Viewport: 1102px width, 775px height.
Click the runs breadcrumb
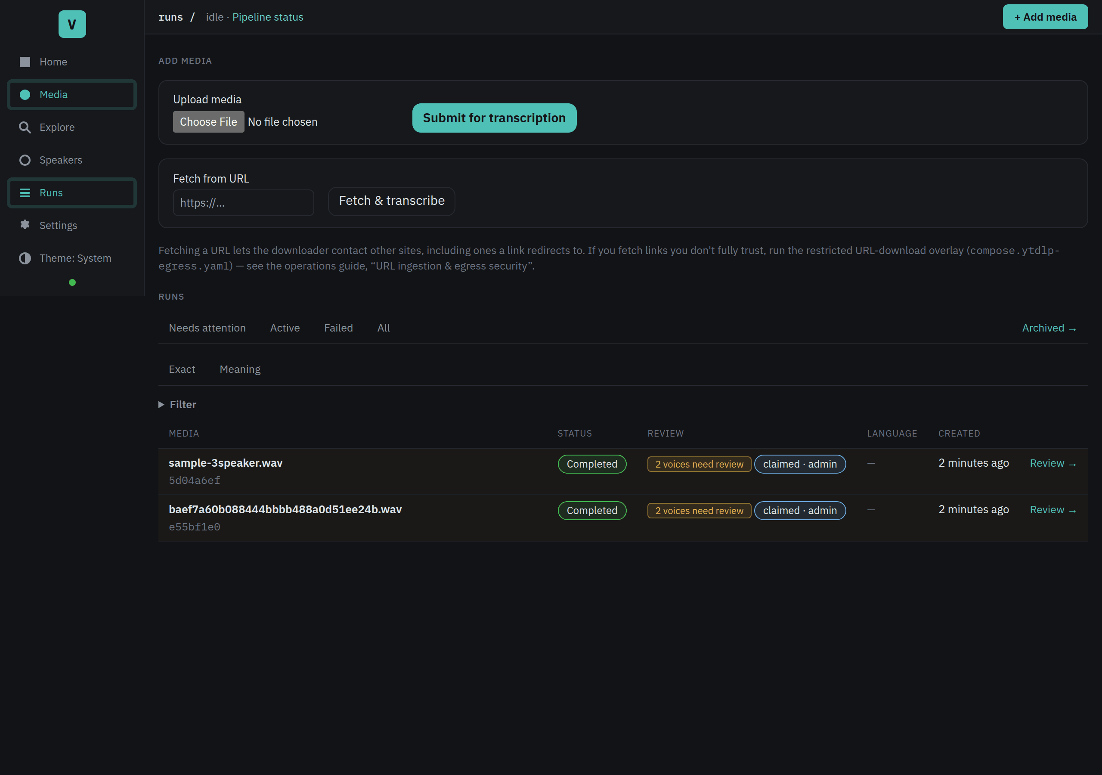[x=171, y=17]
